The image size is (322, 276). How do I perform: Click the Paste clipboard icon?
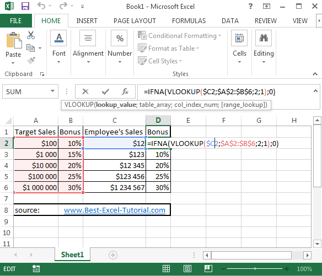(x=14, y=40)
